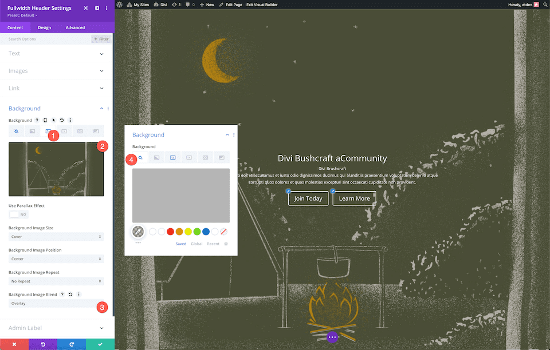Image resolution: width=550 pixels, height=350 pixels.
Task: Expand the Text settings section
Action: [56, 54]
